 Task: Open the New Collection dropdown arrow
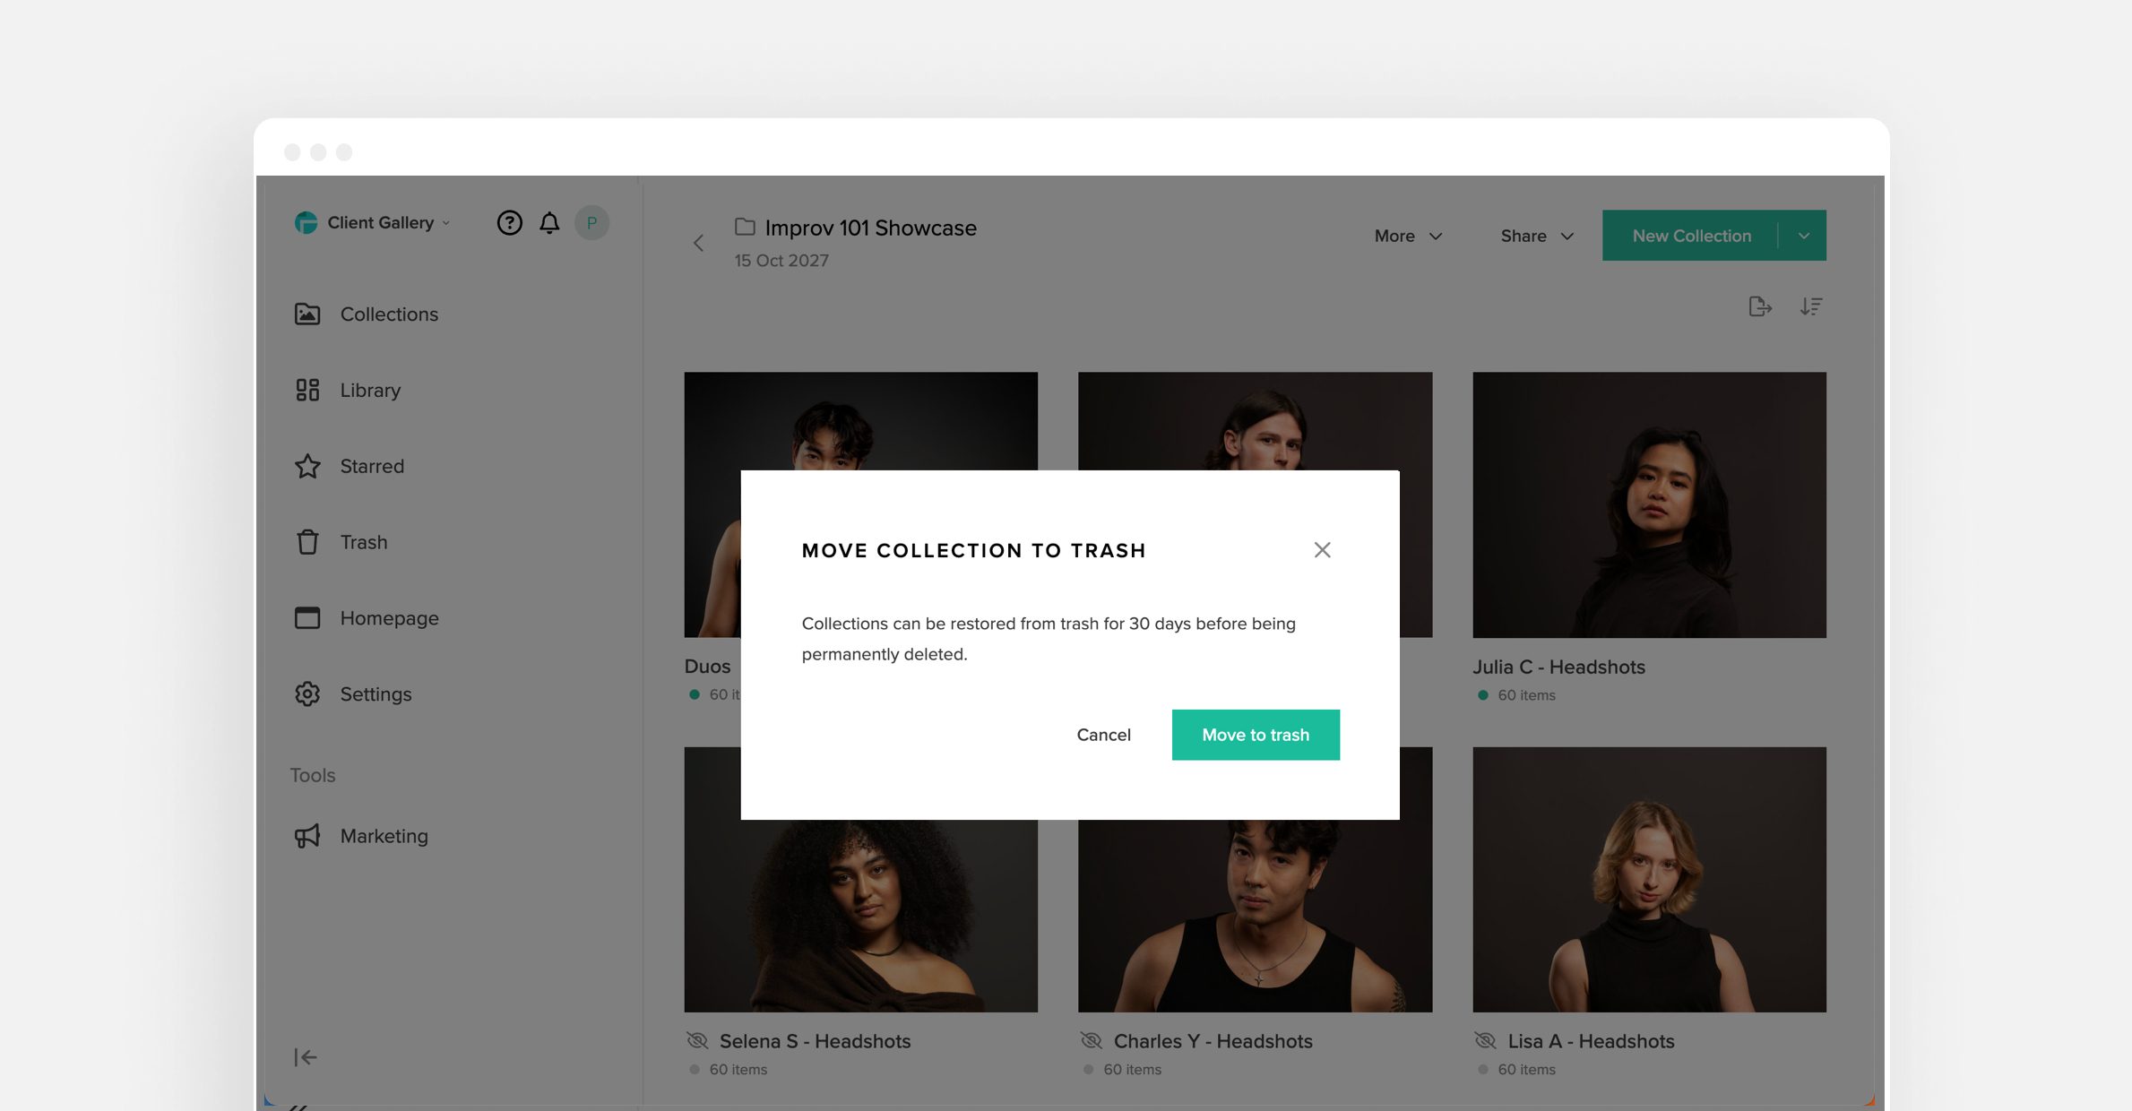pos(1803,236)
